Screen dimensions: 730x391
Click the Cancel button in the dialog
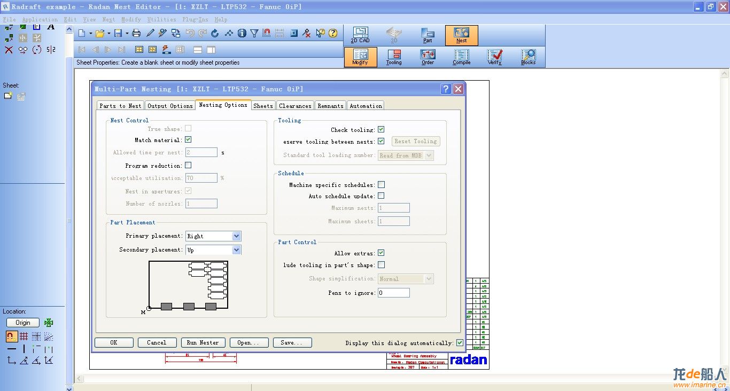(x=157, y=342)
